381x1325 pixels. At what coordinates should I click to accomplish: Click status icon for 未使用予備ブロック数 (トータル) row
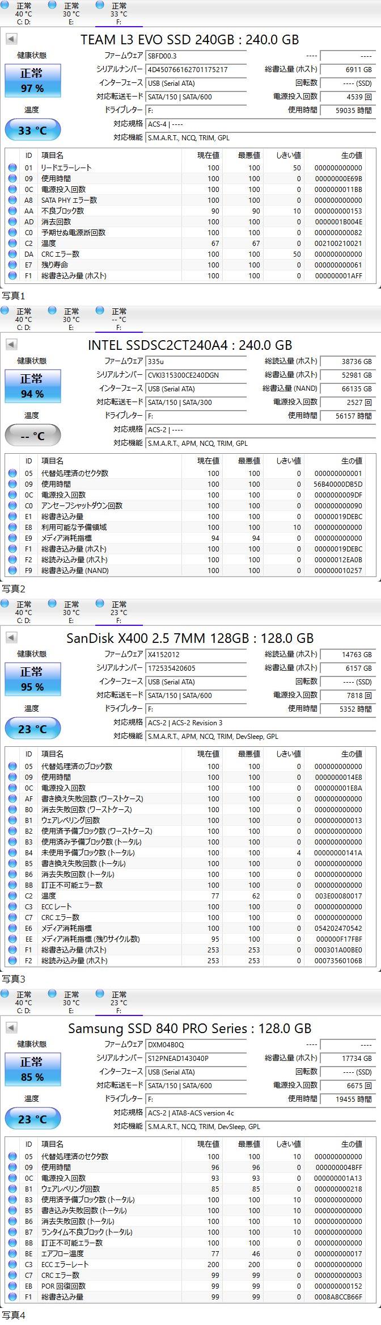12,852
